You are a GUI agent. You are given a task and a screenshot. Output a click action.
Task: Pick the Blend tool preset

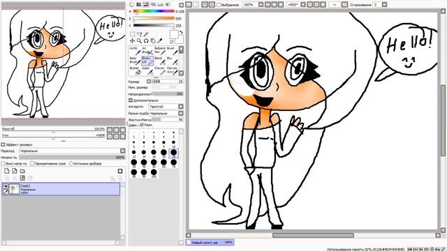160,61
